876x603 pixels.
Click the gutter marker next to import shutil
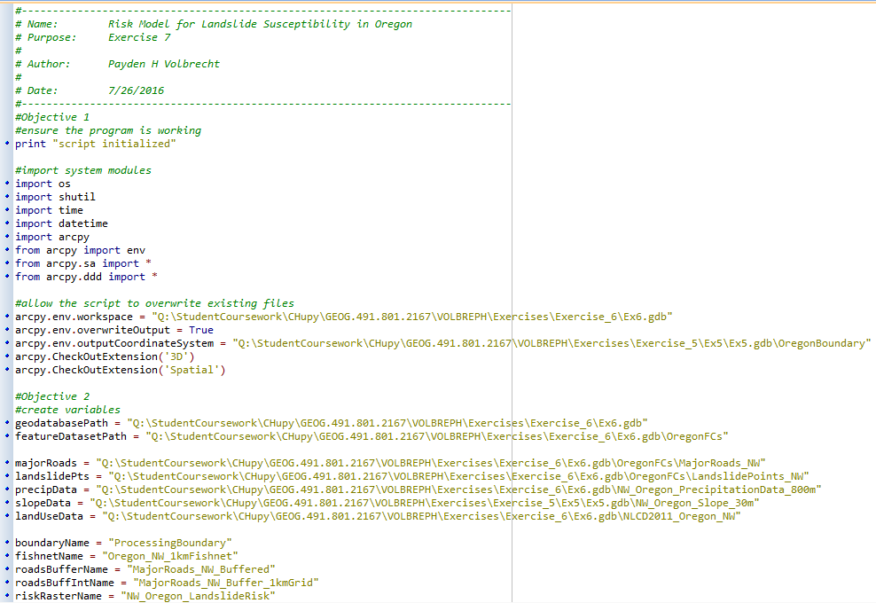tap(6, 197)
